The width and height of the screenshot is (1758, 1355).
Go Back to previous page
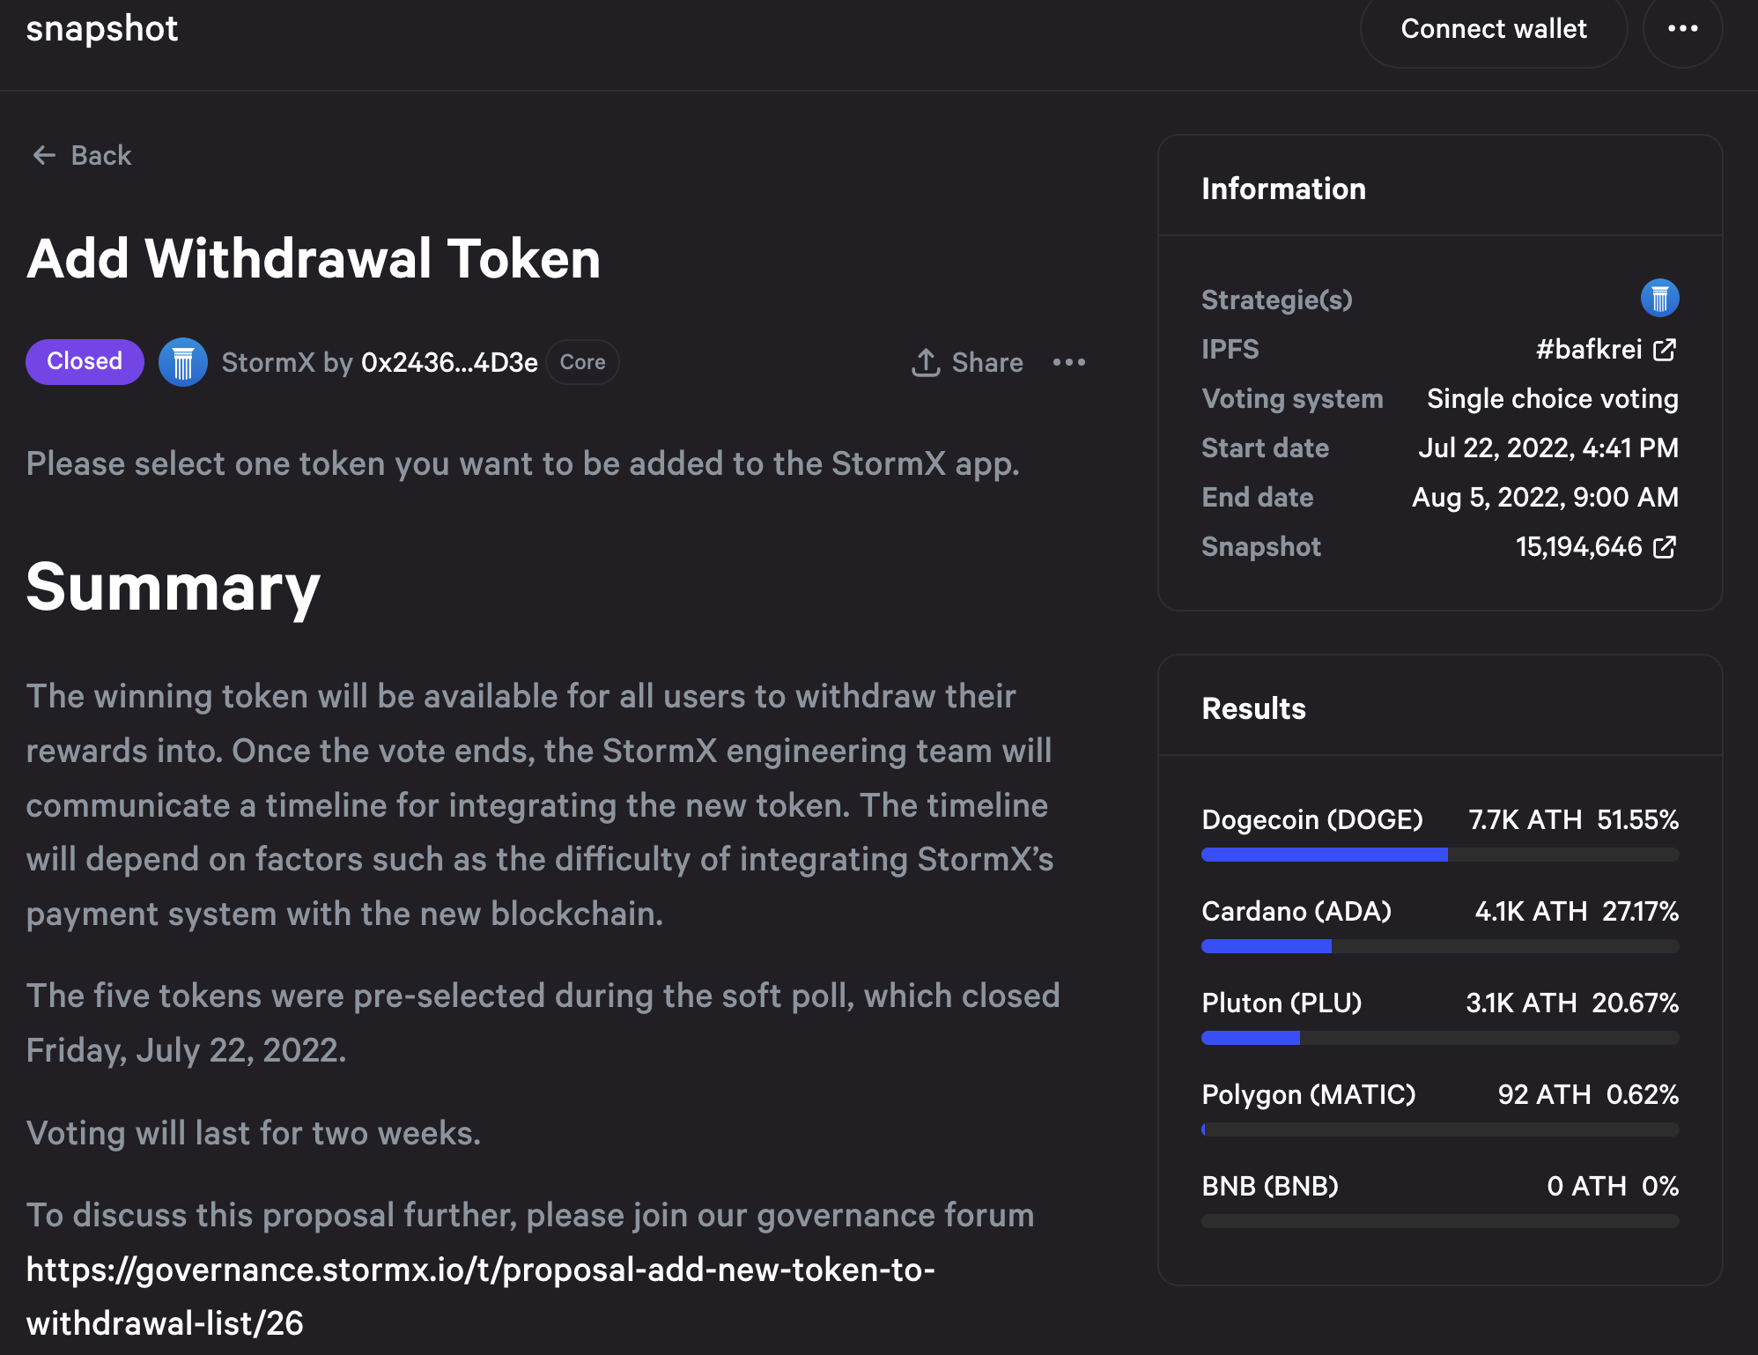tap(81, 156)
